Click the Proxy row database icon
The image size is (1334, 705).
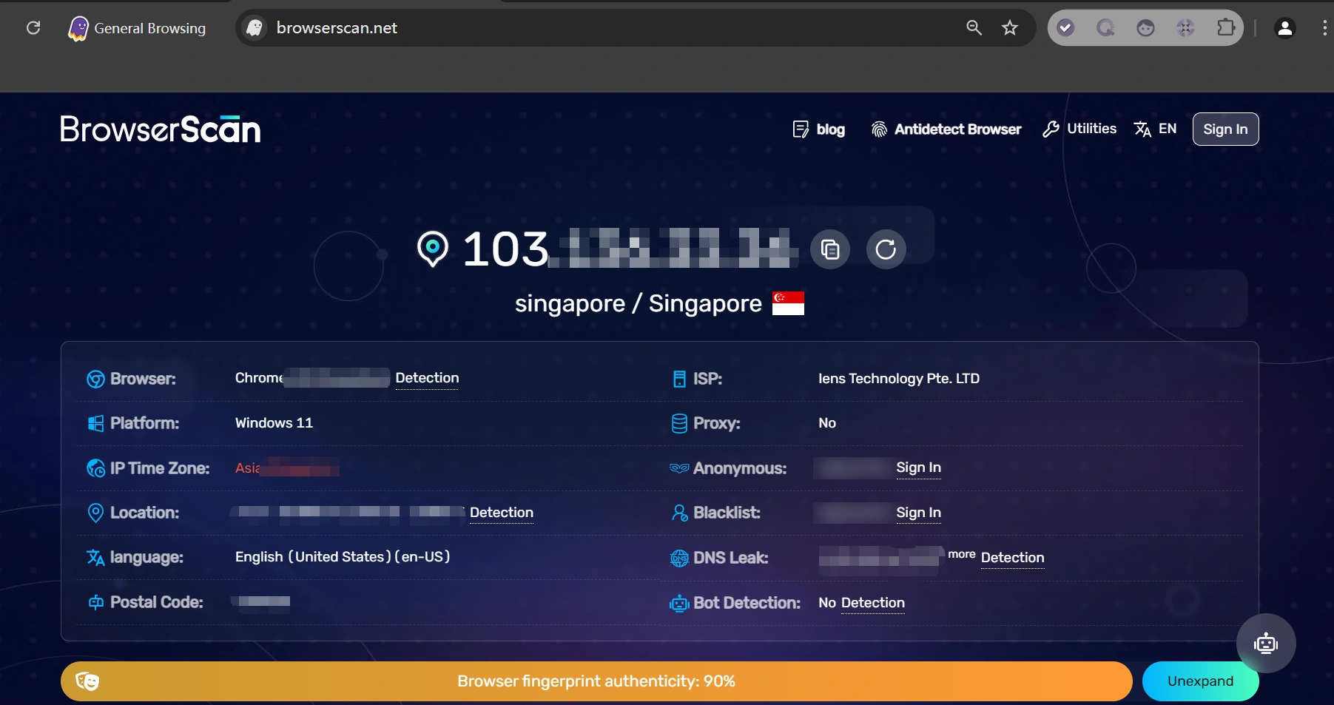tap(679, 423)
